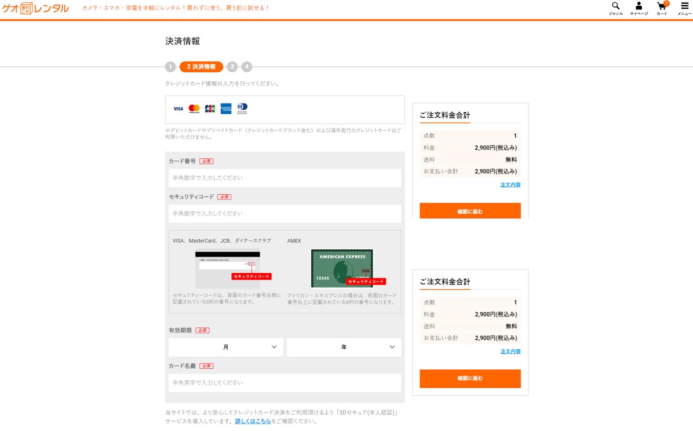The height and width of the screenshot is (431, 693).
Task: Open the shopping cart (カート) icon
Action: click(661, 7)
